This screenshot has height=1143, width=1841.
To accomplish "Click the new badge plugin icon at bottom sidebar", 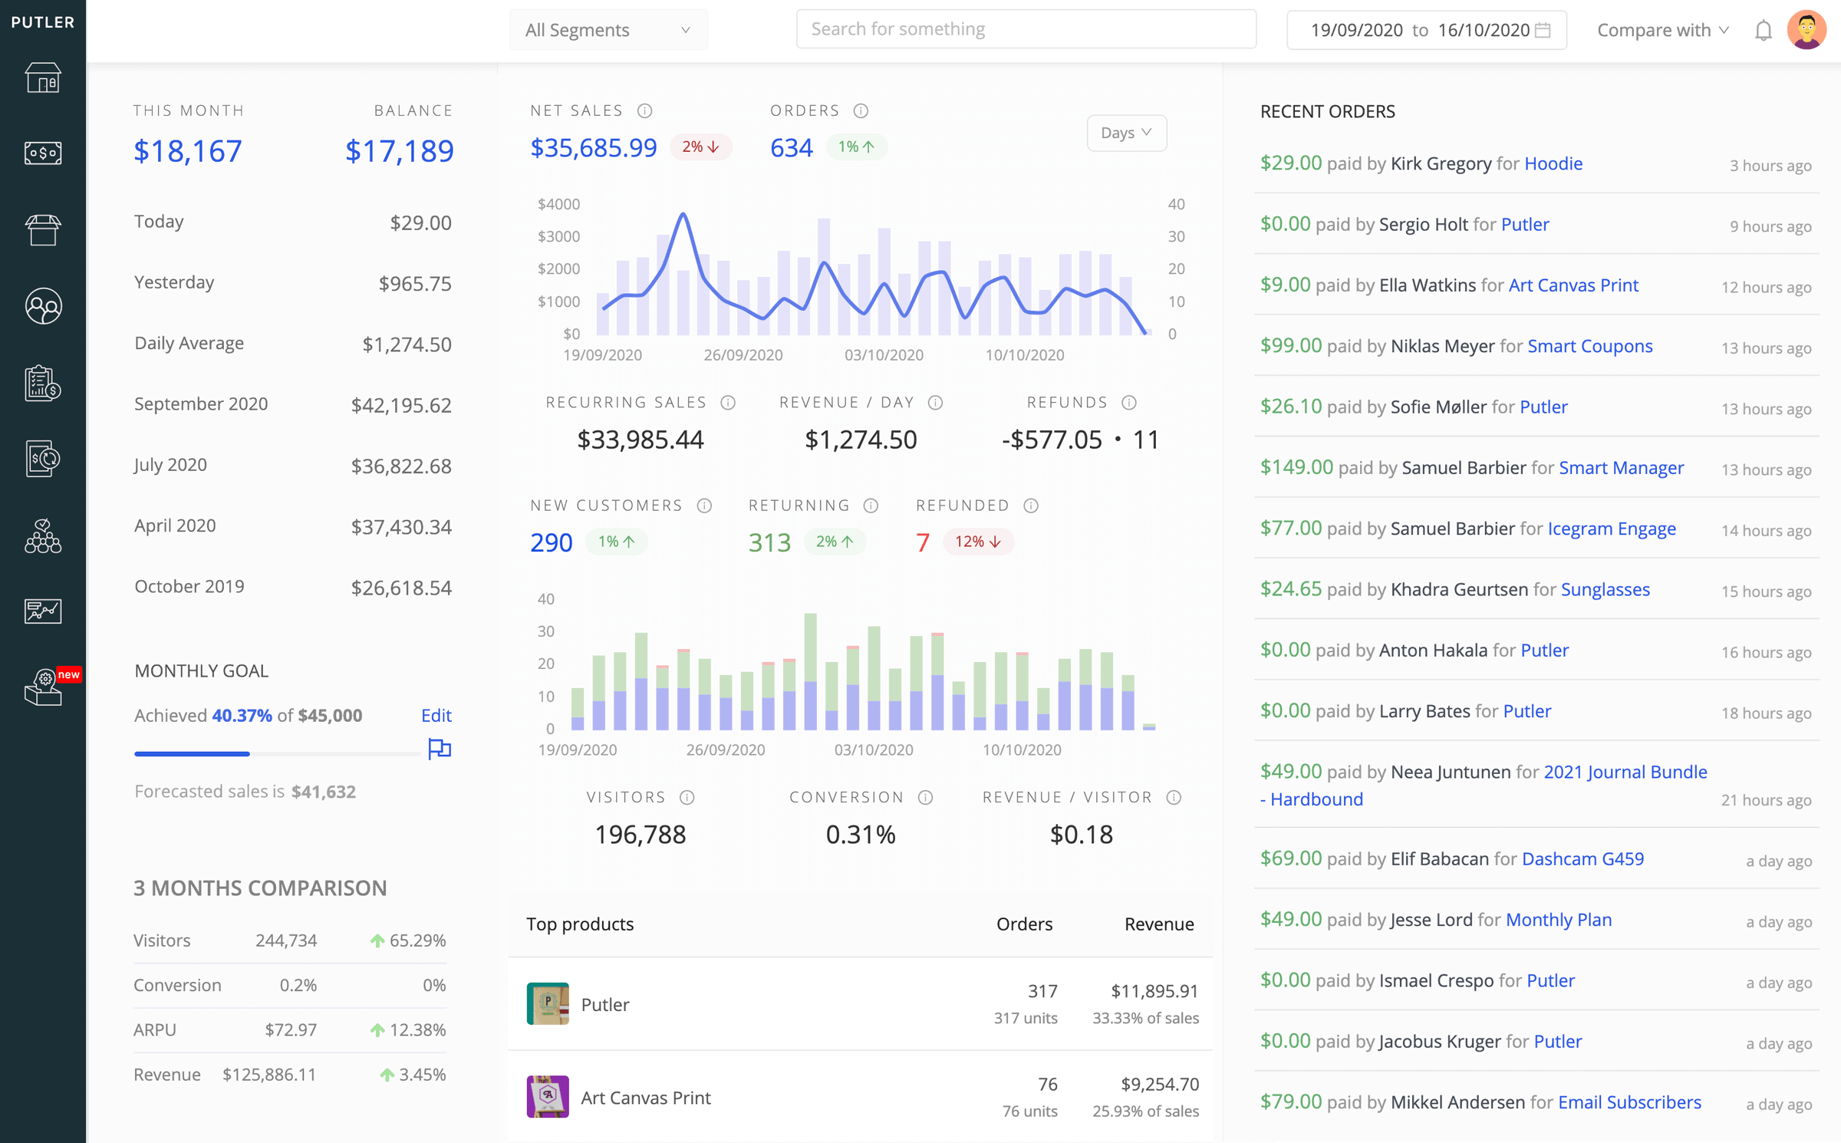I will [42, 687].
